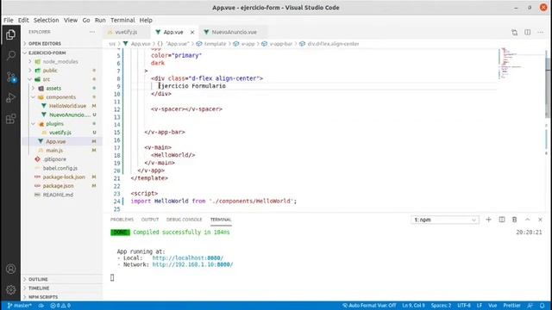Collapse the EJERCICIO-FORM folder section
The width and height of the screenshot is (552, 310).
click(x=47, y=53)
